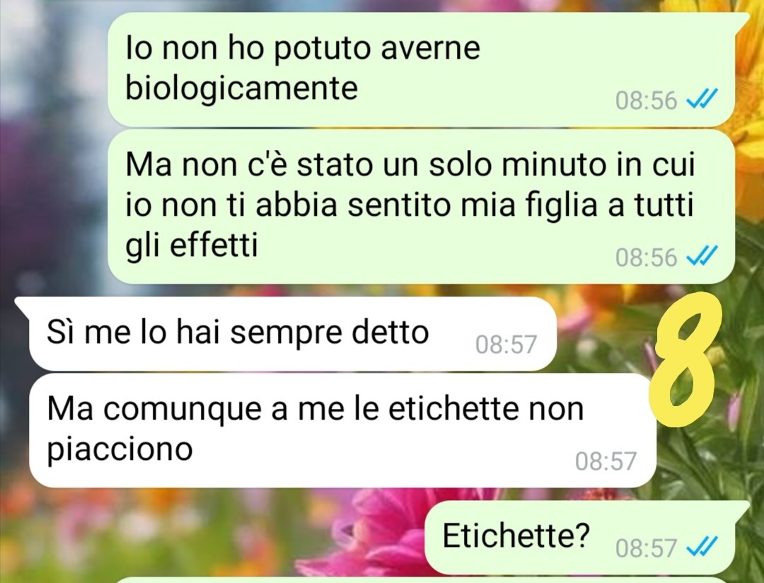
Task: Tap blue read ticks beside 'Etichette?'
Action: [x=702, y=547]
